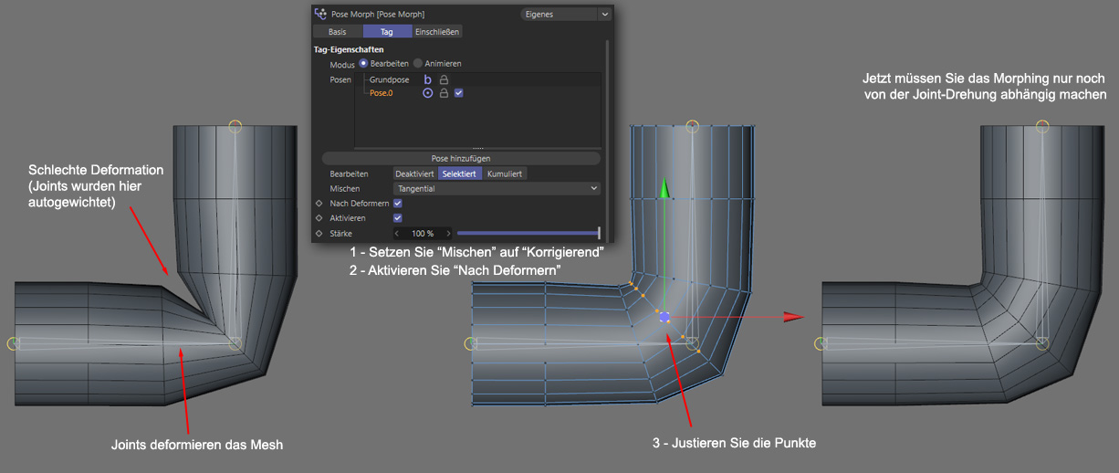Viewport: 1119px width, 473px height.
Task: Click the Stärke strength slider
Action: click(528, 234)
